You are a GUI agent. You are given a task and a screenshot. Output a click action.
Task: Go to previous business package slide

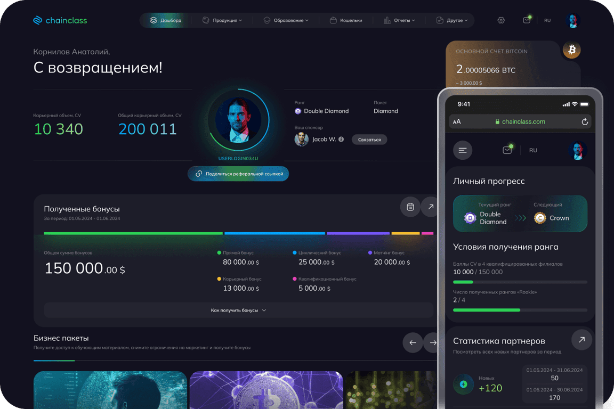tap(413, 343)
